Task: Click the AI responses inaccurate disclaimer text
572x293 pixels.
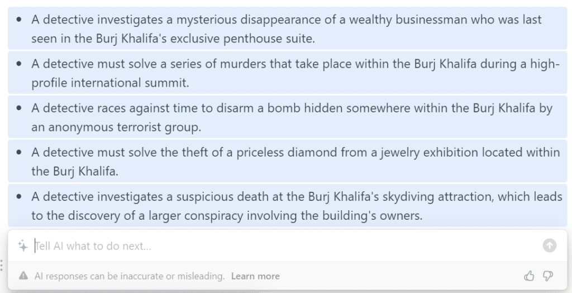Action: point(130,276)
